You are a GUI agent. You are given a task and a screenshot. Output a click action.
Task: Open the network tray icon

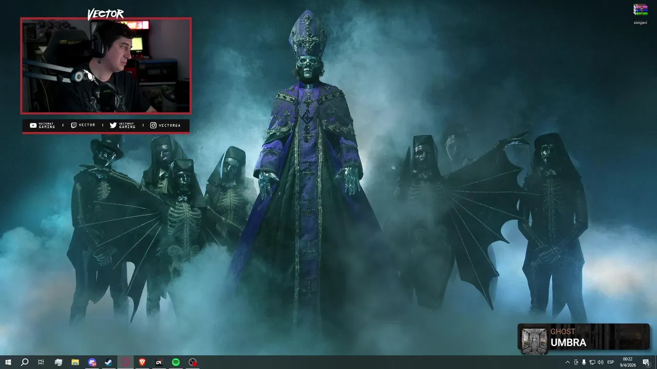click(x=592, y=362)
